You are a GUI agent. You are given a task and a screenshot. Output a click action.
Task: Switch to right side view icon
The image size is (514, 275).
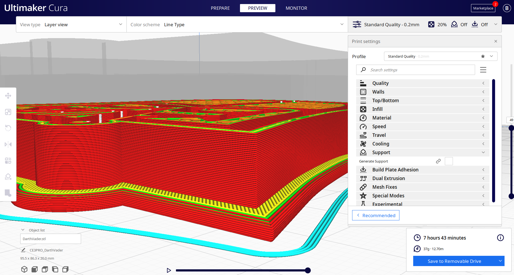[x=65, y=269]
